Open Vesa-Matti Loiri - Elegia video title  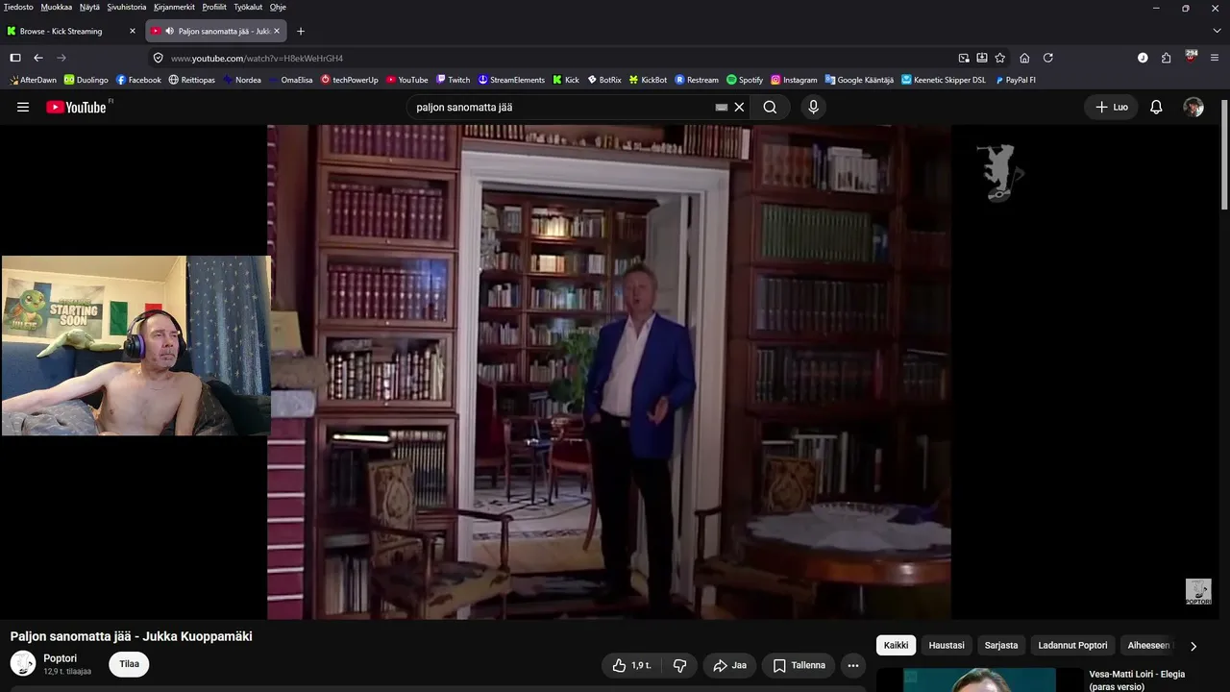[1137, 680]
